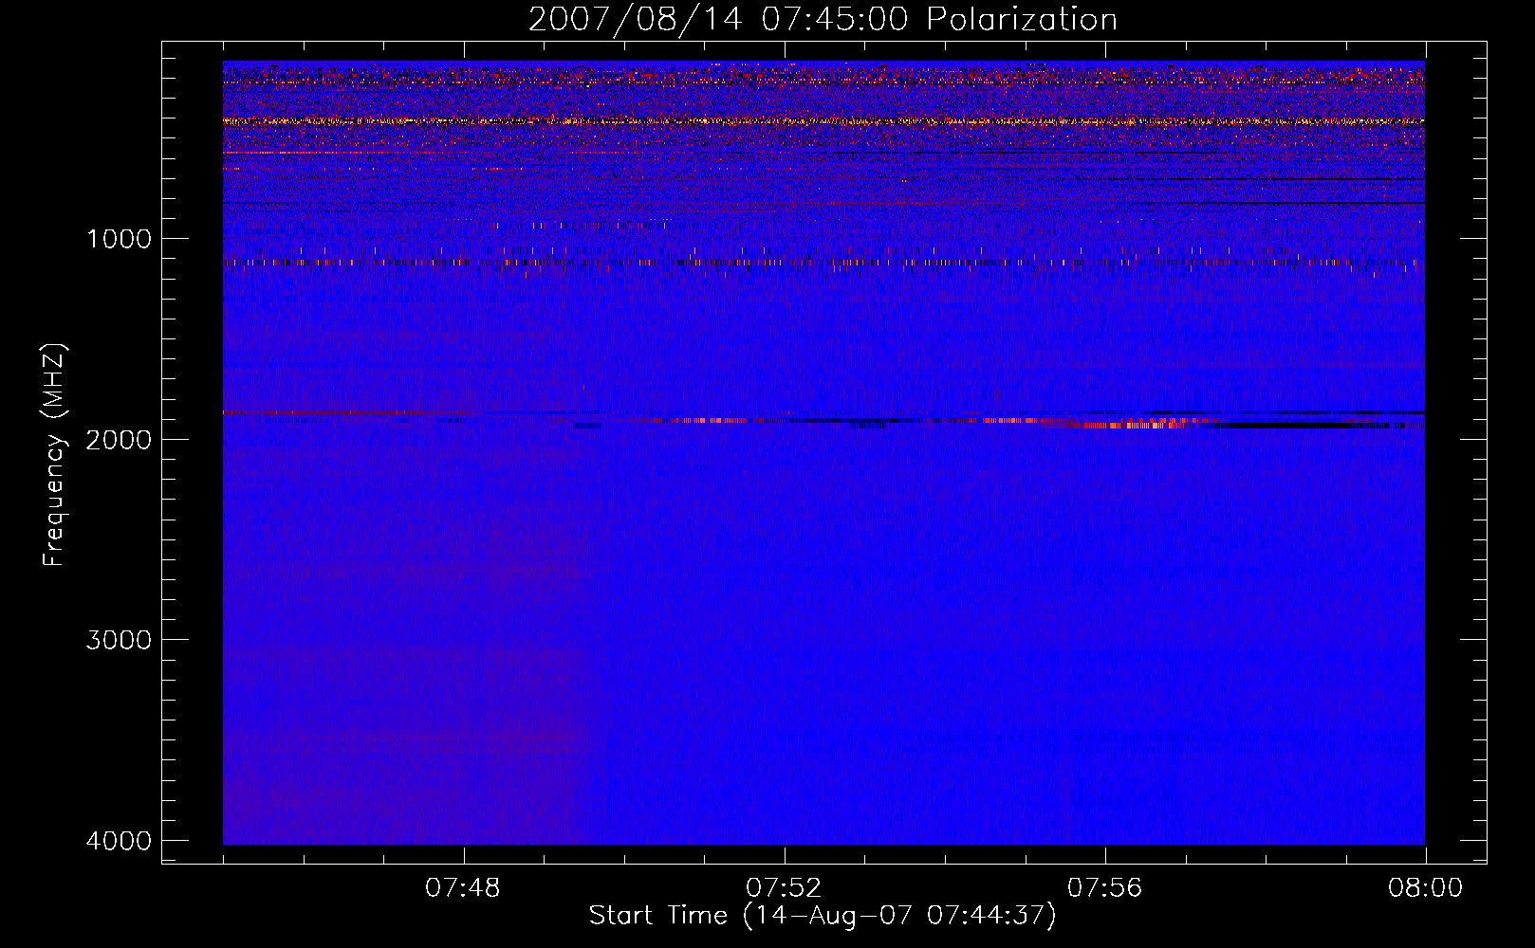The width and height of the screenshot is (1535, 948).
Task: Click the bright red-orange burst near 2000 MHz around 07:56
Action: pyautogui.click(x=1134, y=425)
